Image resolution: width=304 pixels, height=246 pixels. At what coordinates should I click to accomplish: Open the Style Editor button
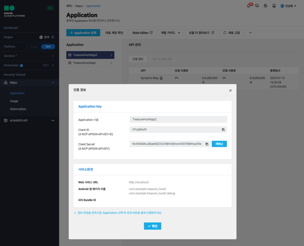(x=142, y=33)
